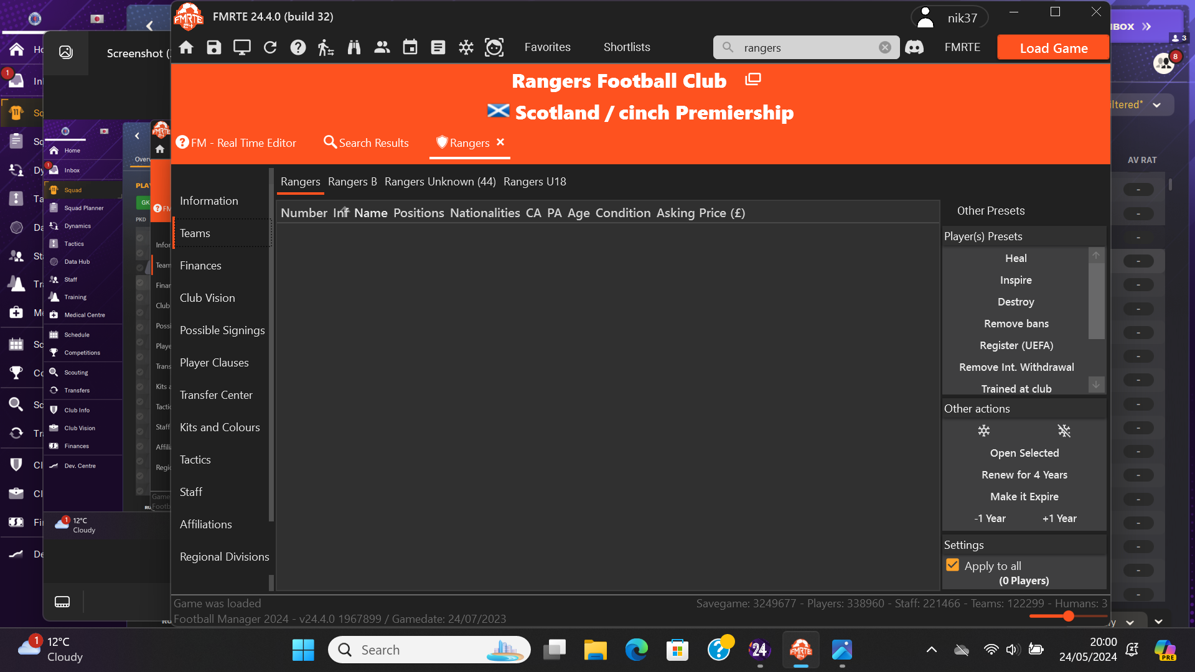This screenshot has width=1195, height=672.
Task: Close the Rangers tab
Action: (x=500, y=142)
